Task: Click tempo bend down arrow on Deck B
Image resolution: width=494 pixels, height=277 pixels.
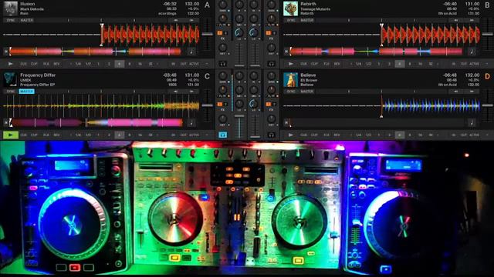Action: pyautogui.click(x=456, y=20)
